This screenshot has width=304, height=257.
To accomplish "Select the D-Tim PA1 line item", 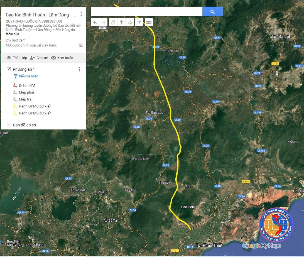I will point(27,85).
